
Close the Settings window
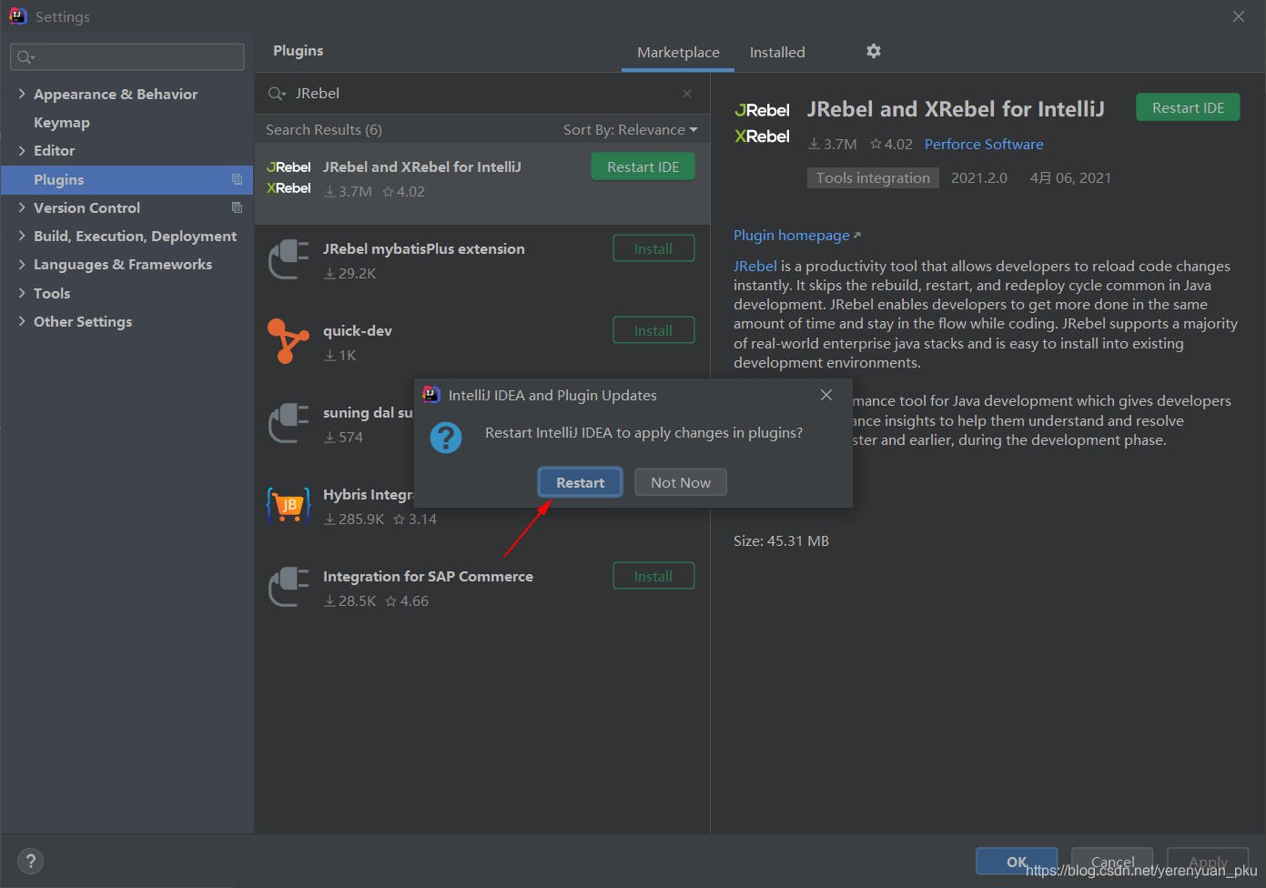[1239, 16]
